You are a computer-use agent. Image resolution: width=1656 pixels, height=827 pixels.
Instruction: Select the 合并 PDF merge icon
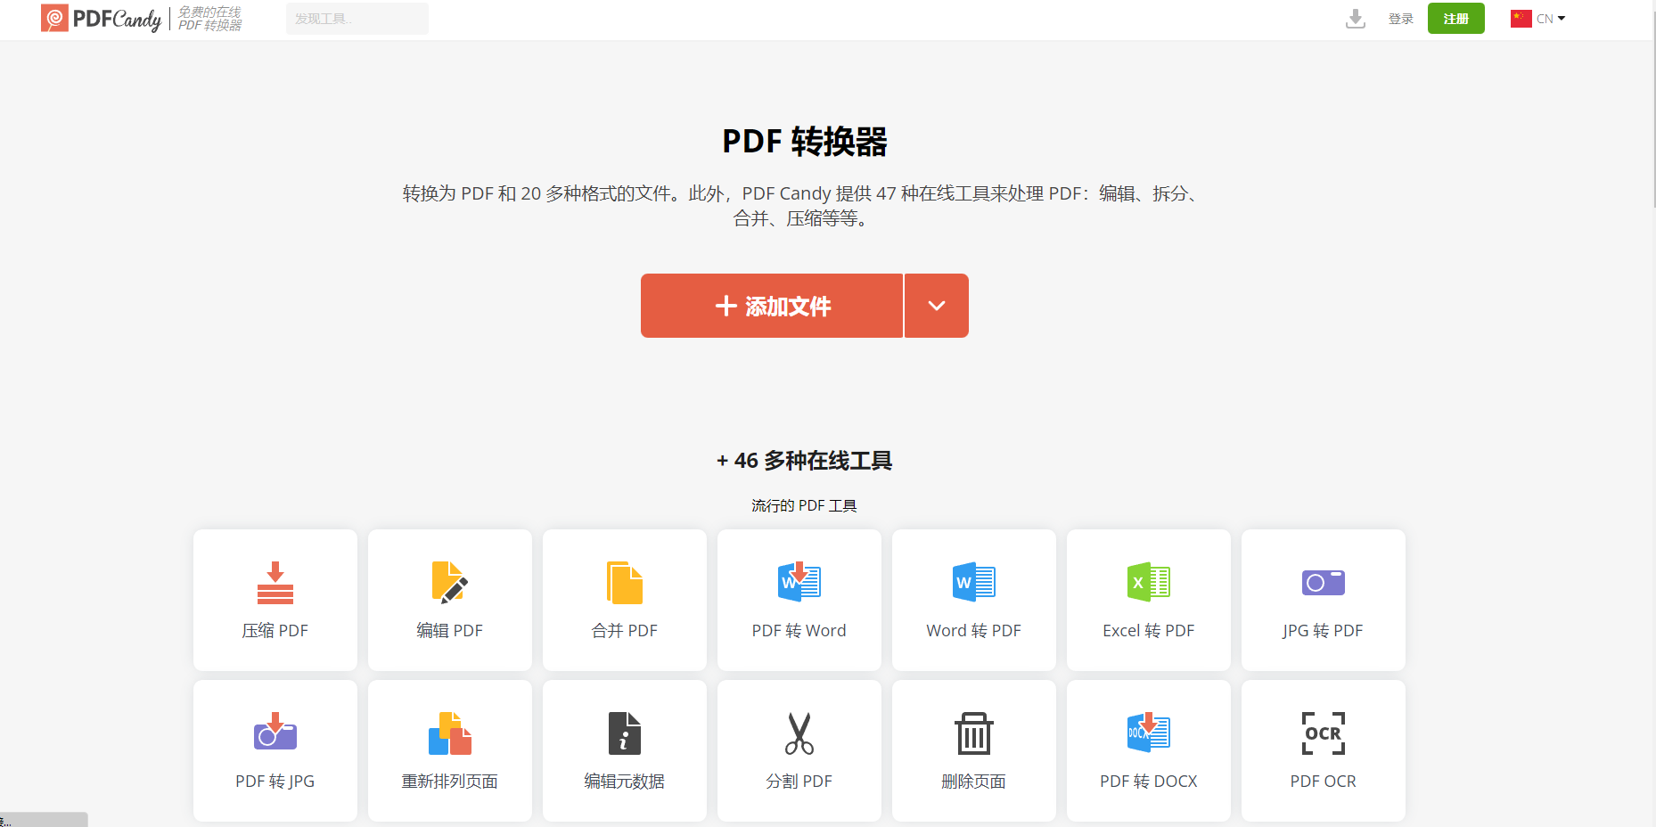point(625,583)
